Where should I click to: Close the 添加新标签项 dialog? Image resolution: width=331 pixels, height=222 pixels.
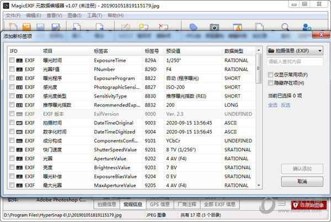[321, 35]
